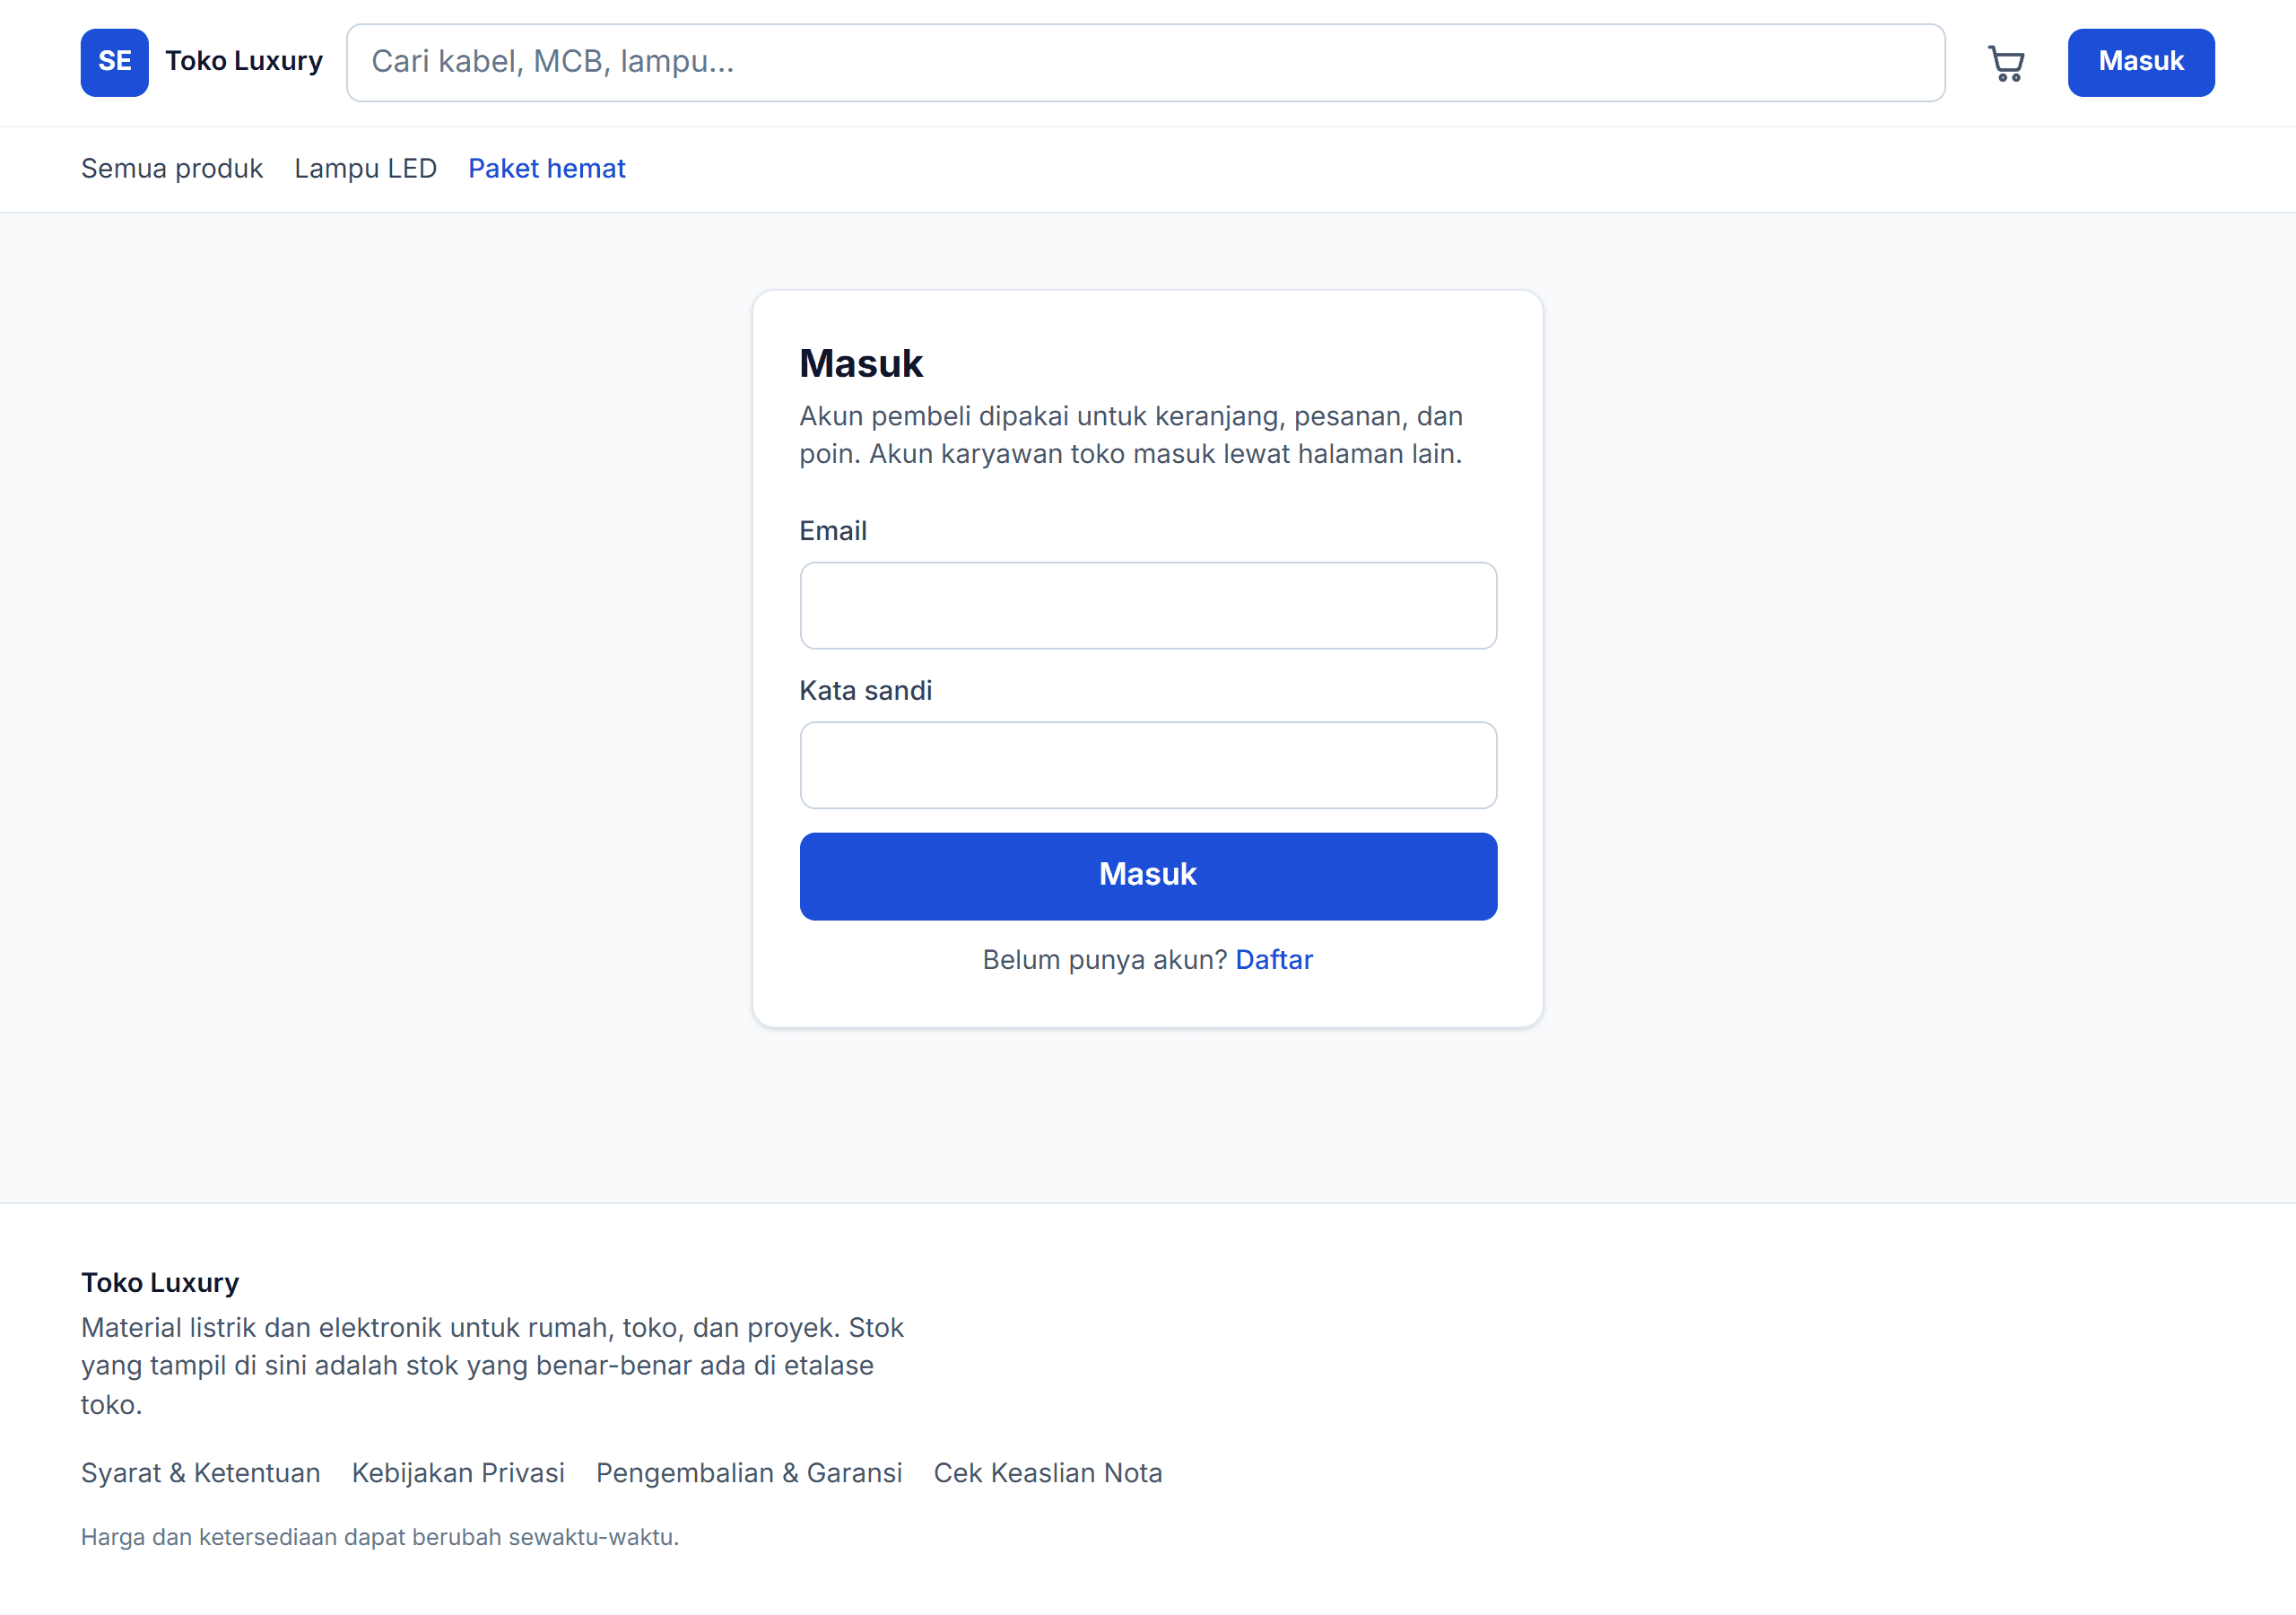Focus the product search box
The height and width of the screenshot is (1615, 2296).
[x=1145, y=62]
